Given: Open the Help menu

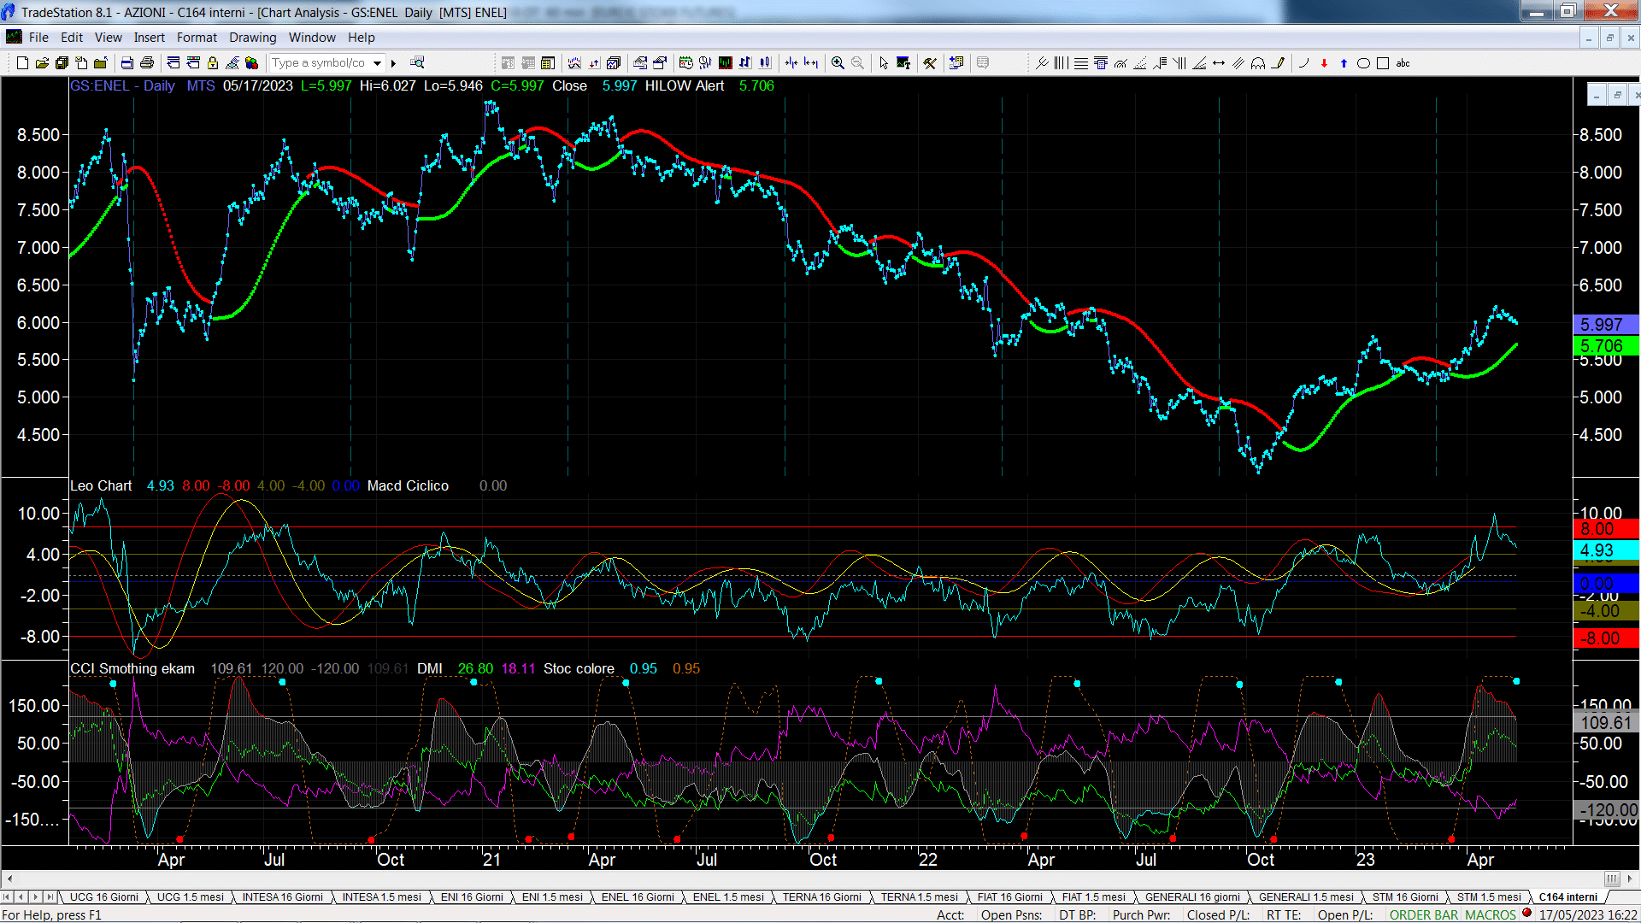Looking at the screenshot, I should (362, 37).
